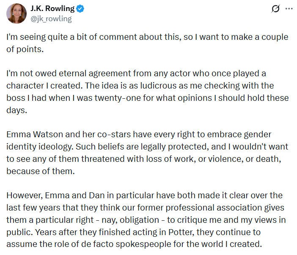Open the three-dot more options menu
297x255 pixels.
click(x=289, y=9)
